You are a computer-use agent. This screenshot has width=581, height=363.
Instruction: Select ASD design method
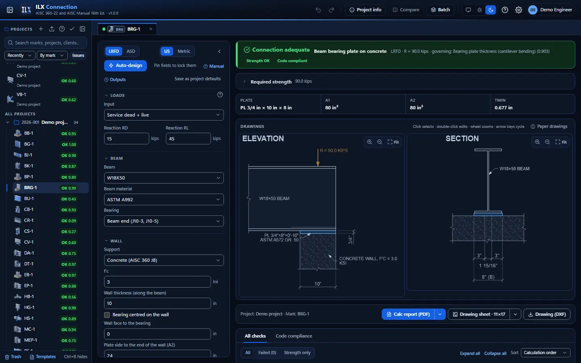click(131, 51)
